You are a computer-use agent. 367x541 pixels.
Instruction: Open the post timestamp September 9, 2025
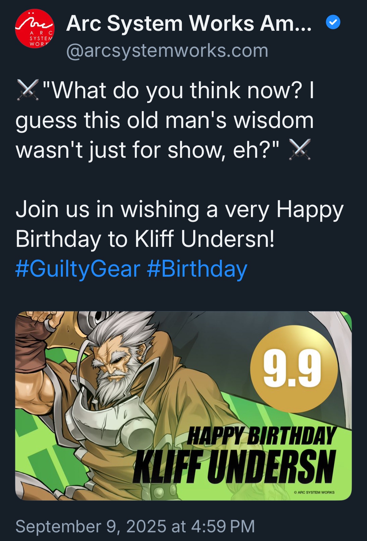tap(135, 526)
